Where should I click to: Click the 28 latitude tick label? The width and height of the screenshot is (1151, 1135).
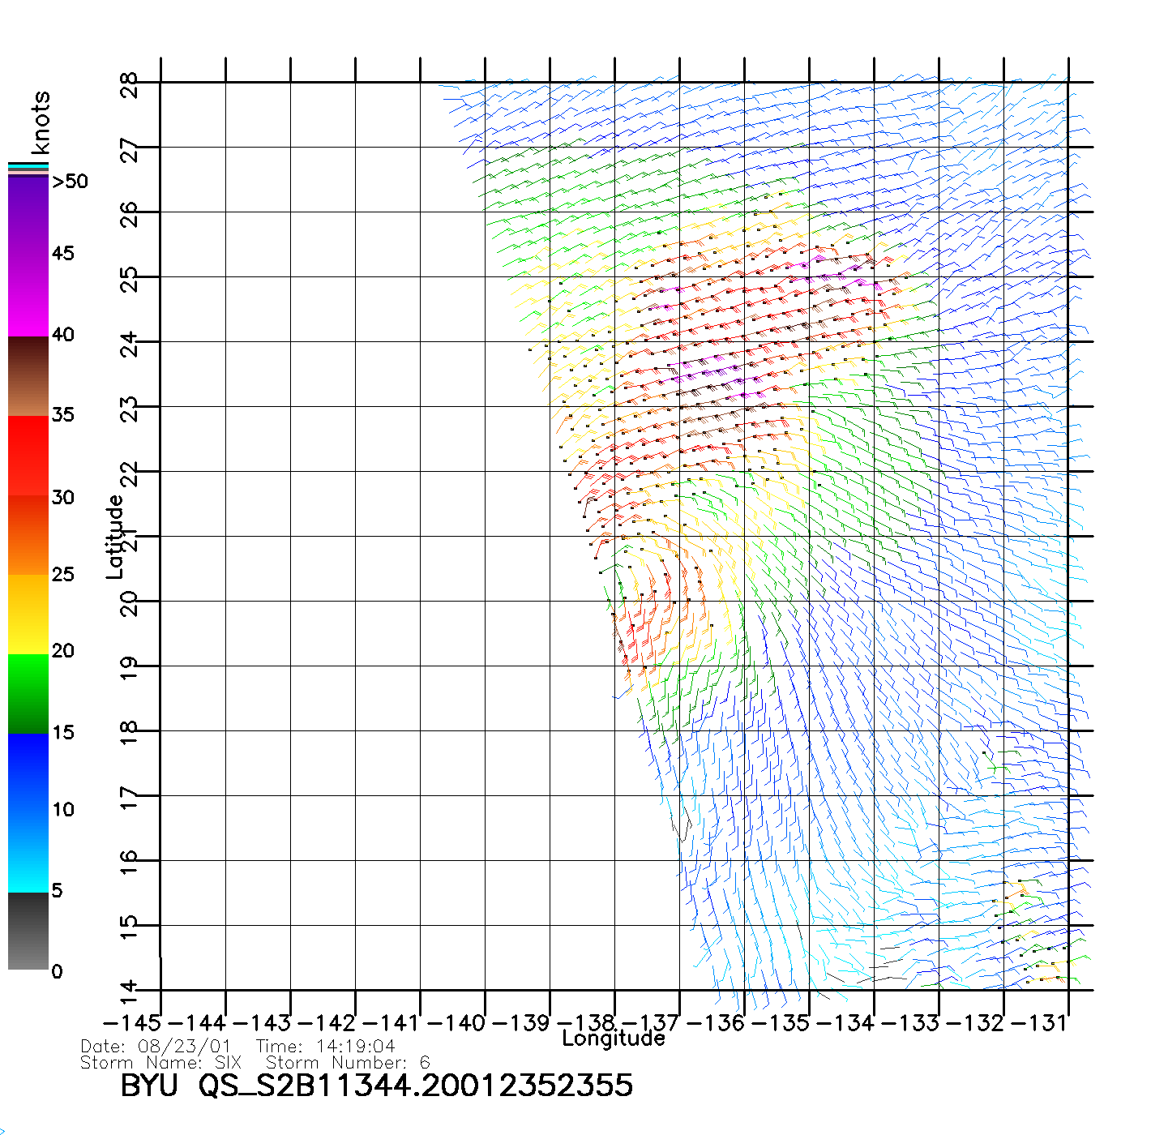point(130,84)
